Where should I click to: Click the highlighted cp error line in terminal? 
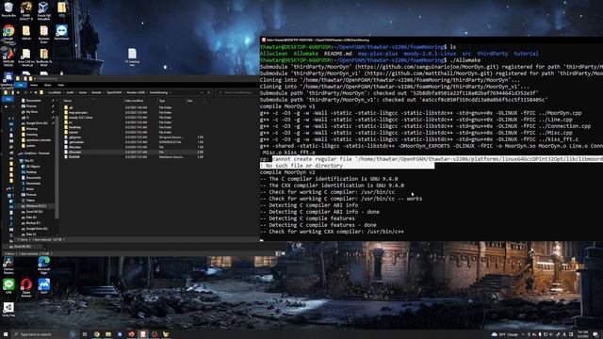click(432, 162)
